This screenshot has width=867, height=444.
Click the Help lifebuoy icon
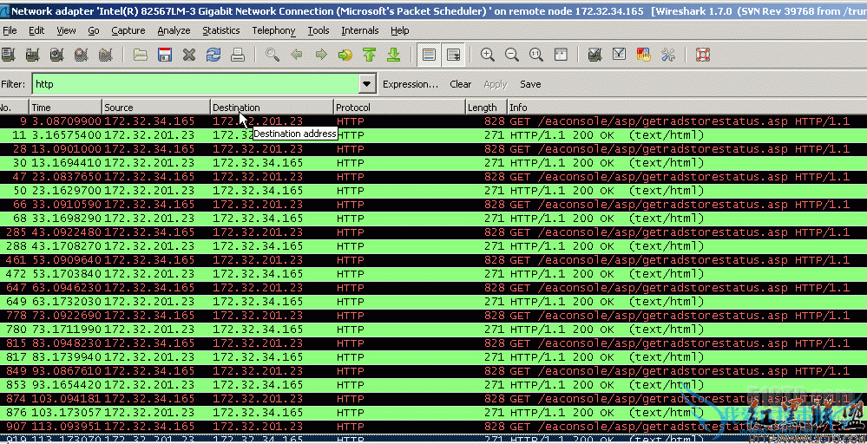[702, 55]
